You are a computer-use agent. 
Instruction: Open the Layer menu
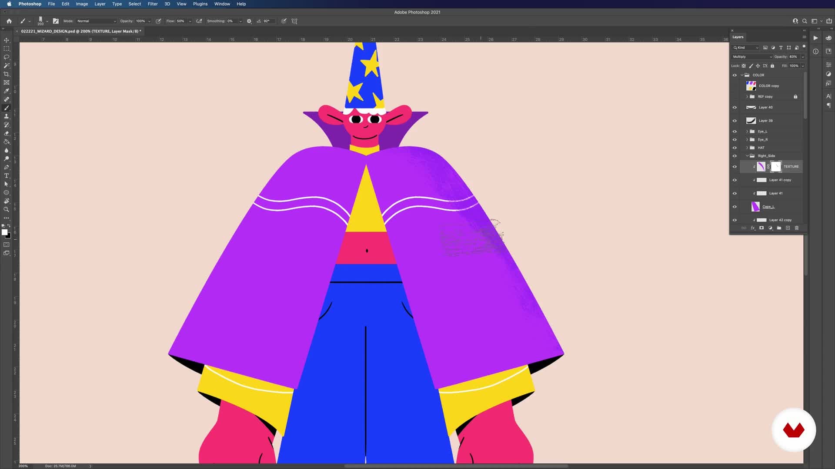[100, 4]
